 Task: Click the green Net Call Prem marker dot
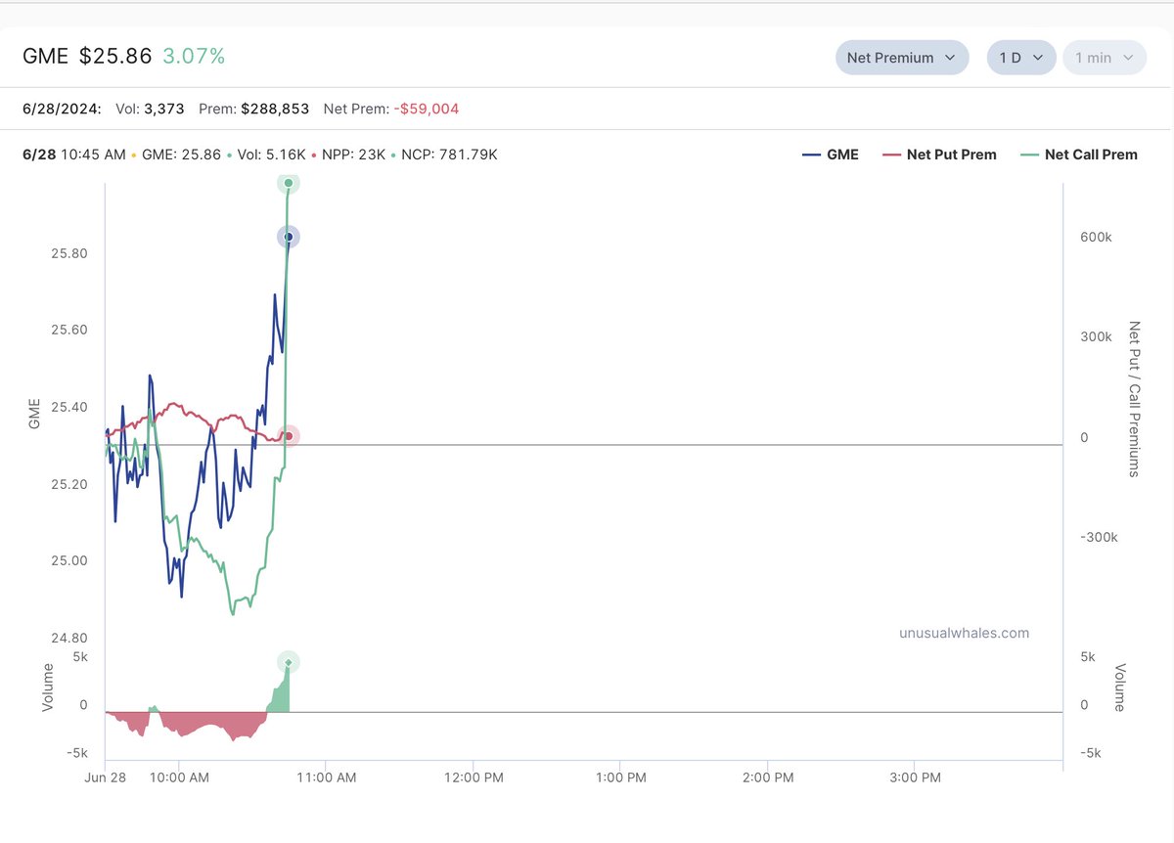(288, 183)
